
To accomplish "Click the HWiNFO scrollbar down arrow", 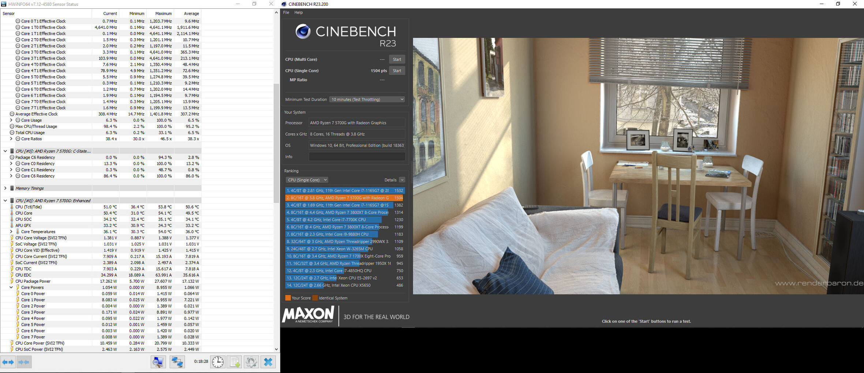I will 276,349.
